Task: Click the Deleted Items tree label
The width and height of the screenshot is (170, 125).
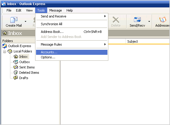Action: pos(29,73)
